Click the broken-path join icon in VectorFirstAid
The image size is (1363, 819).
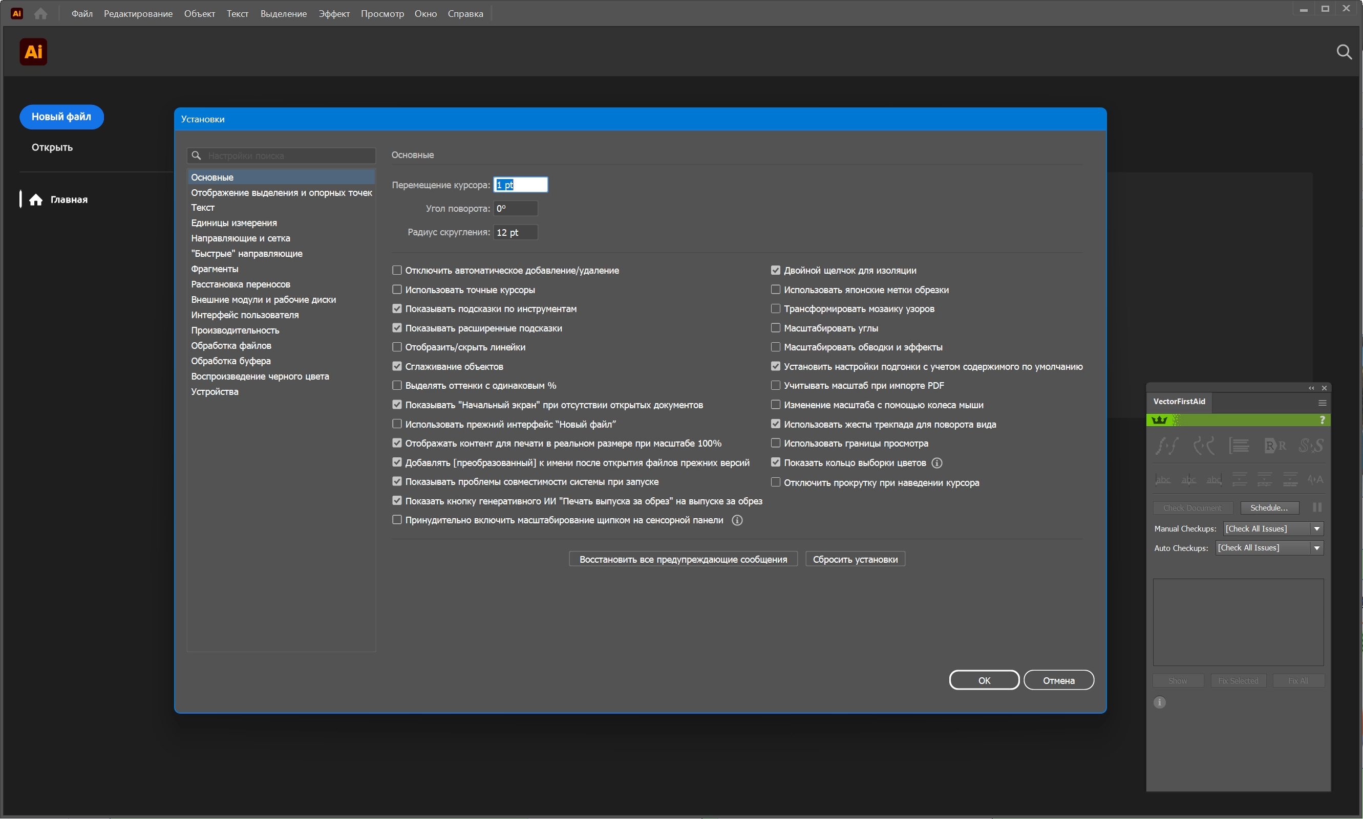point(1204,446)
